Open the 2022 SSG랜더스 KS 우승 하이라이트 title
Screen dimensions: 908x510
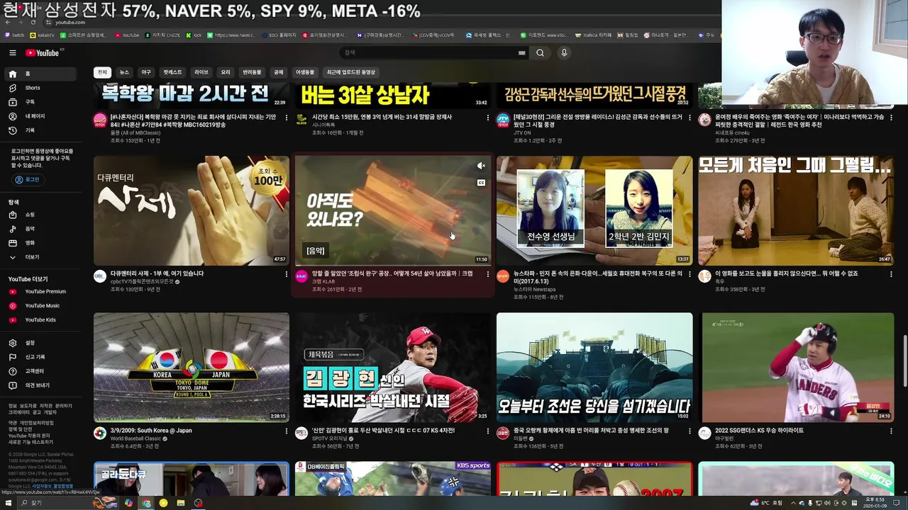point(759,431)
